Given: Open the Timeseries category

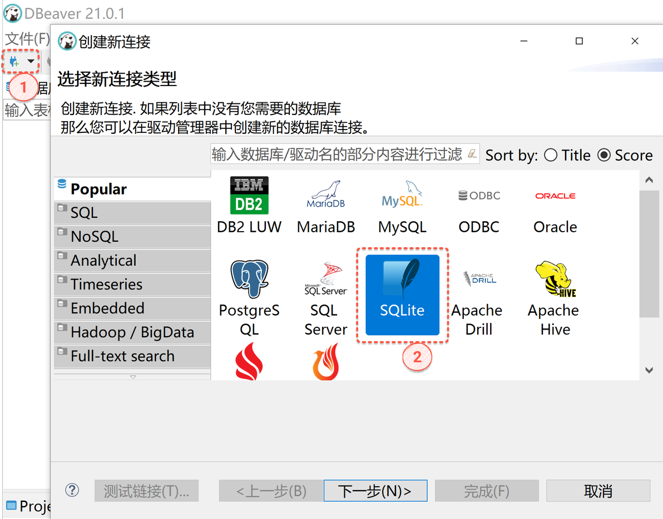Looking at the screenshot, I should click(x=132, y=284).
